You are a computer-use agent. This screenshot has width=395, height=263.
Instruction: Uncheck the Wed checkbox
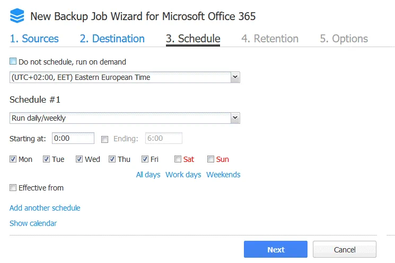click(x=79, y=159)
